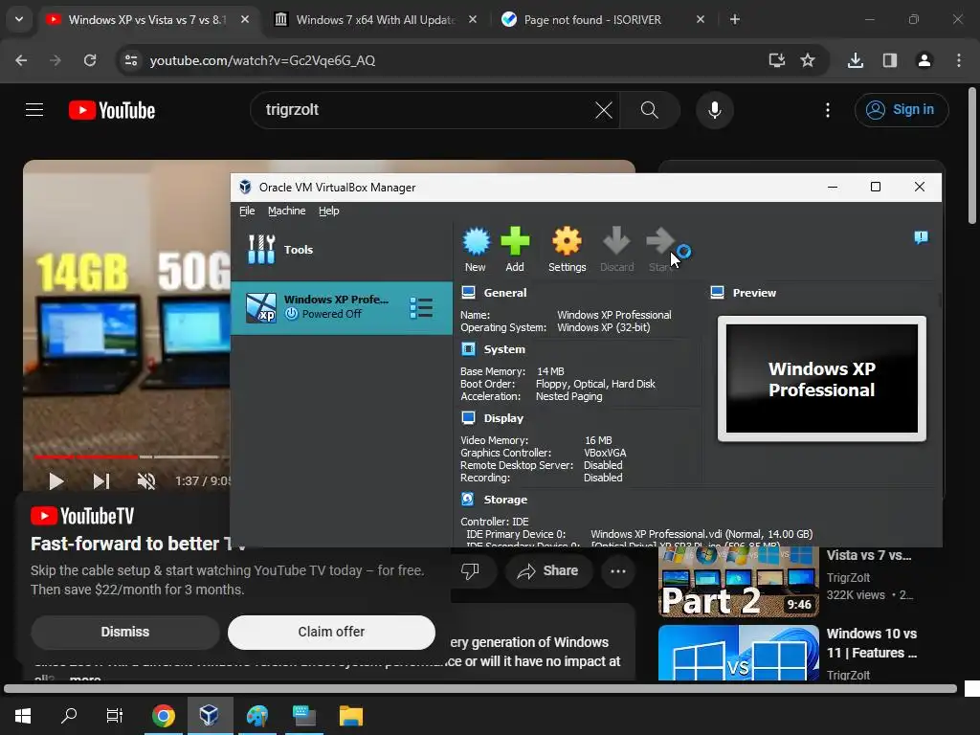This screenshot has width=980, height=735.
Task: Click the YouTube page vertical scrollbar
Action: [972, 156]
